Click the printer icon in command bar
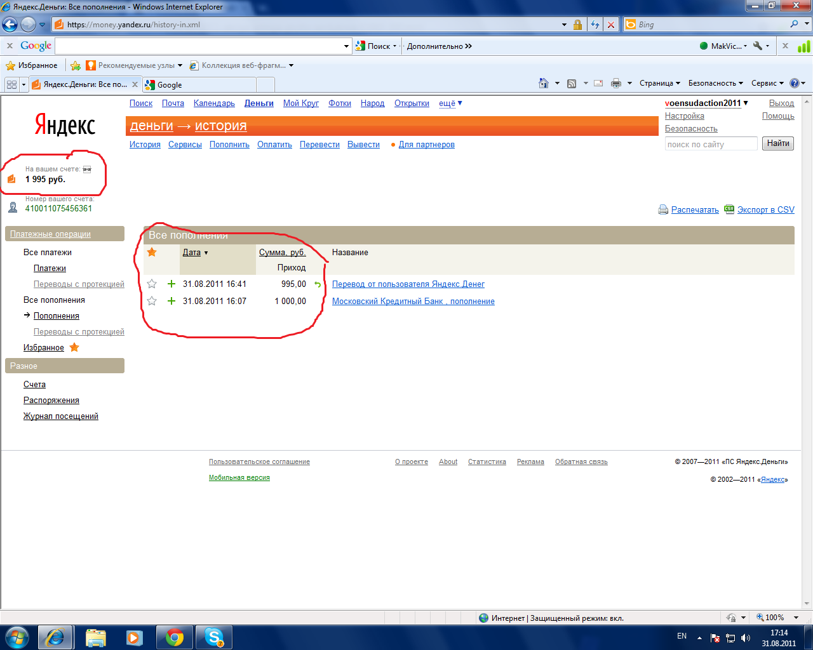 [x=616, y=83]
